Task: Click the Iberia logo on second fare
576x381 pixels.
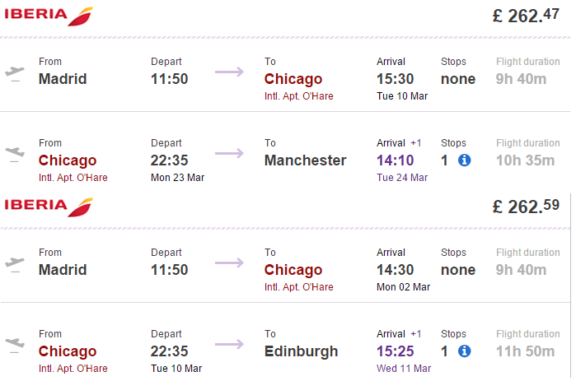Action: coord(49,207)
